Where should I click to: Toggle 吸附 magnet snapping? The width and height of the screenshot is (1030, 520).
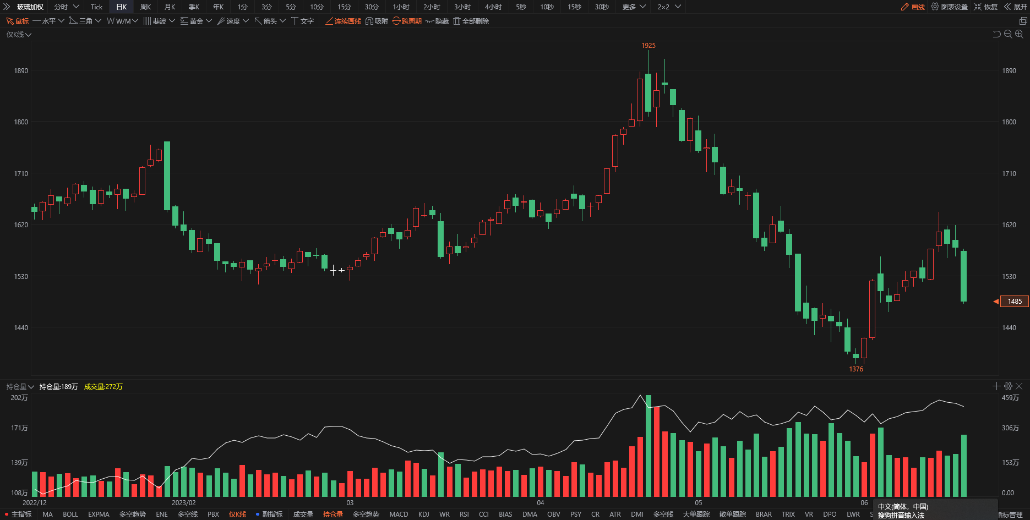377,21
